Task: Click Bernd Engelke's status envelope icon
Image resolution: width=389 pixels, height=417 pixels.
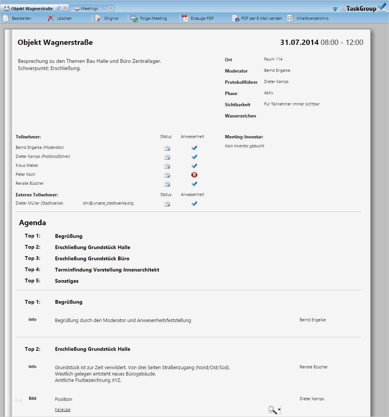Action: click(x=167, y=148)
